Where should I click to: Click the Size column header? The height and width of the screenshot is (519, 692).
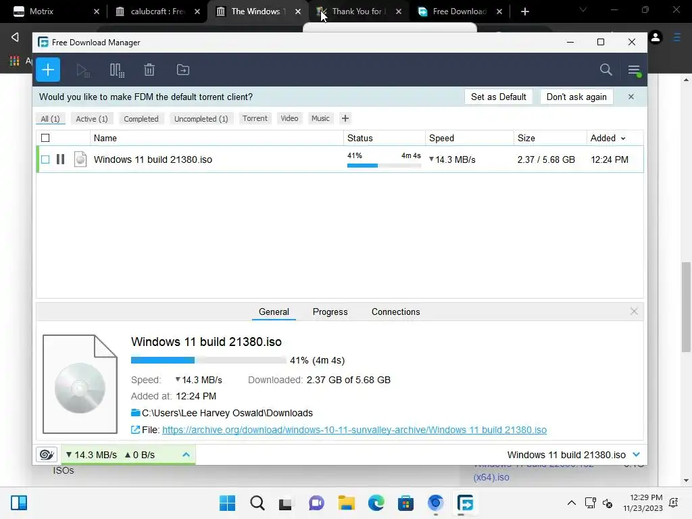click(550, 138)
